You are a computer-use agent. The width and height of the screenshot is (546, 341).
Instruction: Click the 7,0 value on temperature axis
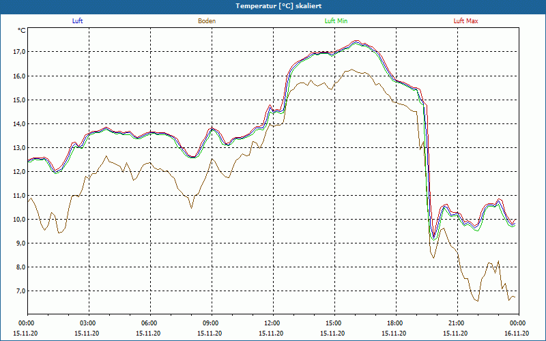pos(20,291)
